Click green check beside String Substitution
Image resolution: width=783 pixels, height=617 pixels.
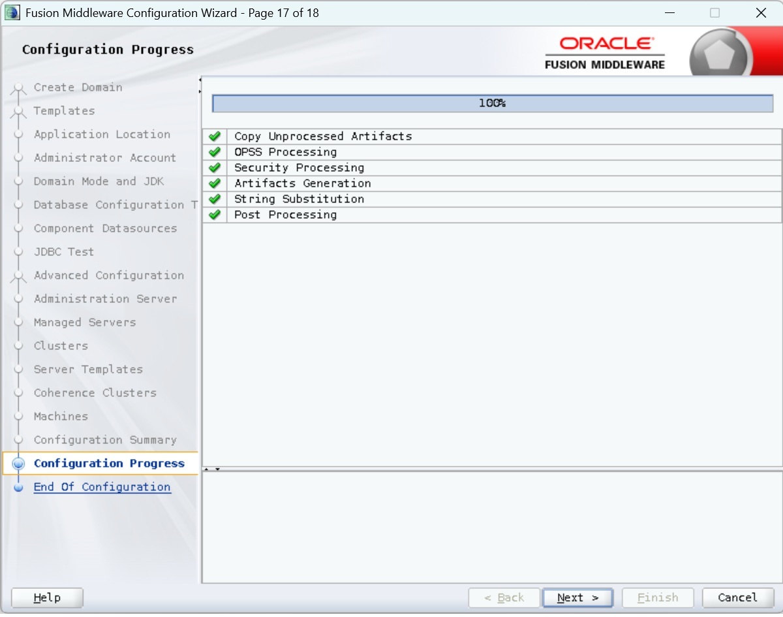pyautogui.click(x=215, y=199)
